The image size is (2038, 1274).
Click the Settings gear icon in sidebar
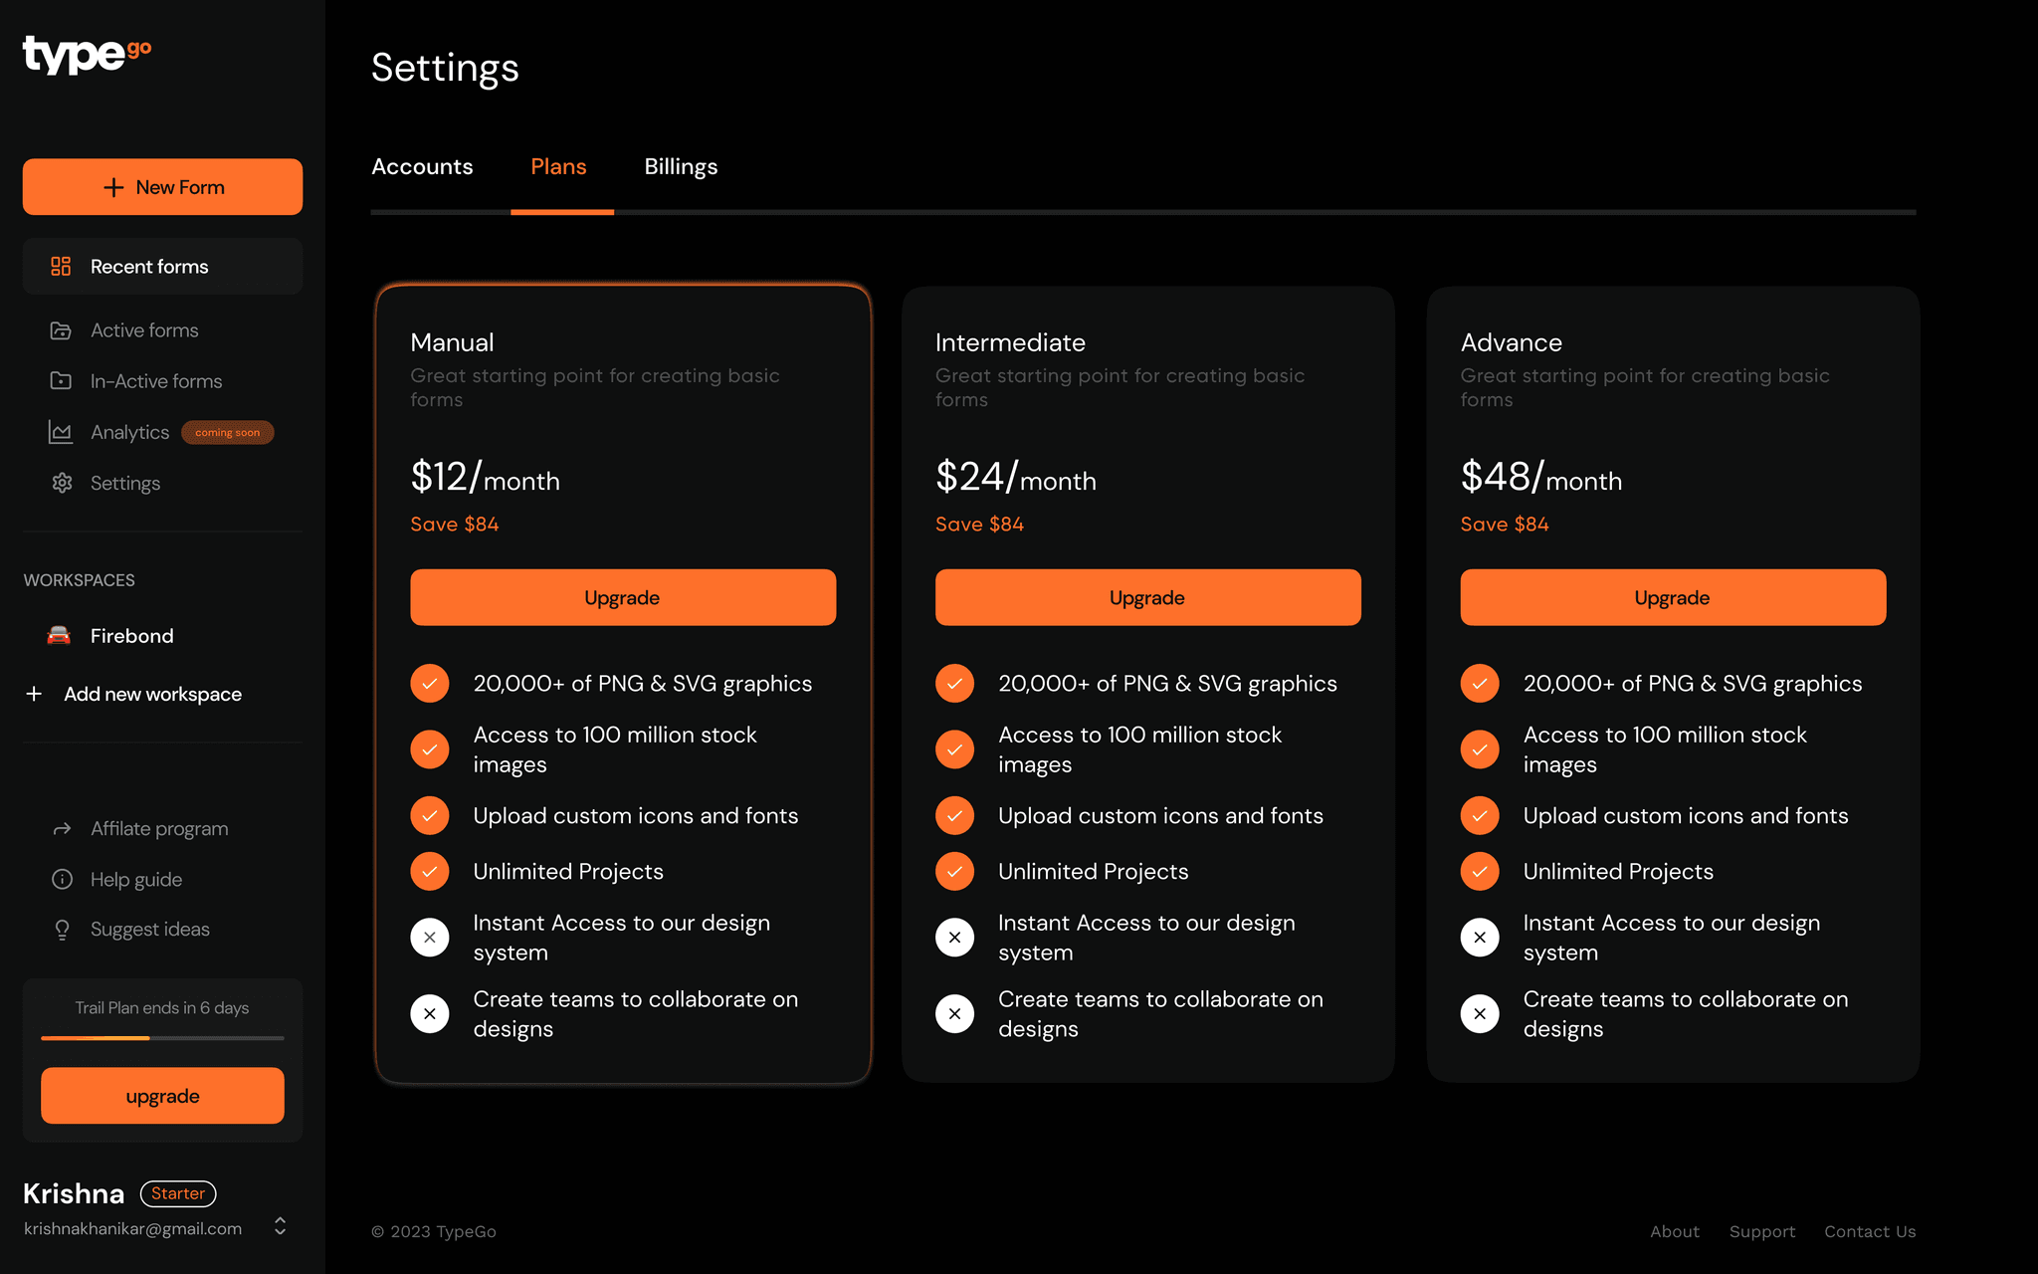(x=62, y=483)
